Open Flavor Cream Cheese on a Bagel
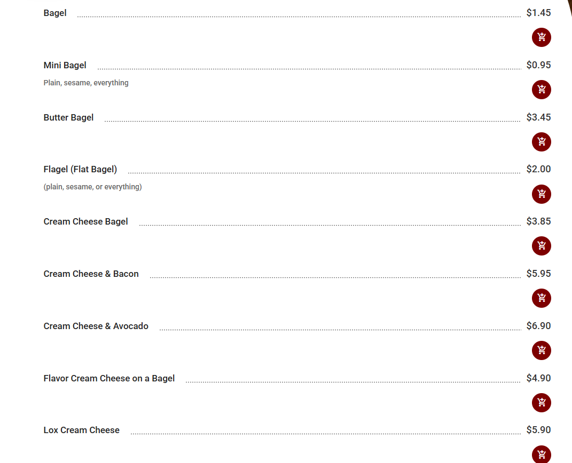 point(109,378)
